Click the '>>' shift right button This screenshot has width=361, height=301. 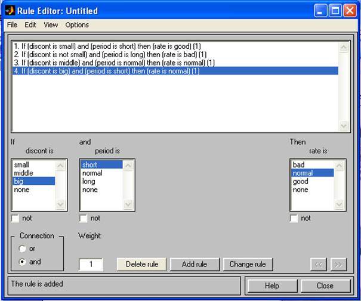(x=338, y=265)
